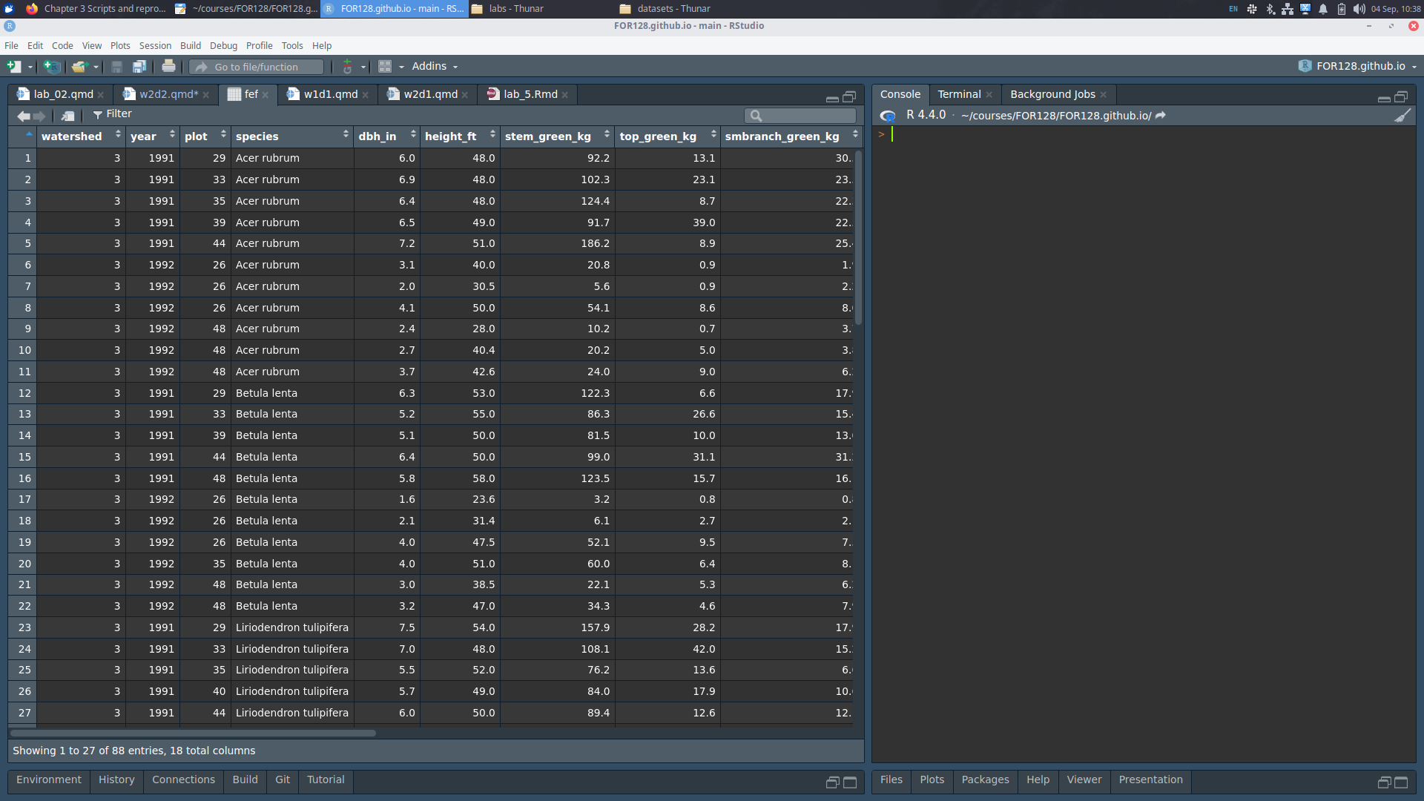Clear the console with broom icon
Image resolution: width=1424 pixels, height=801 pixels.
pyautogui.click(x=1402, y=116)
